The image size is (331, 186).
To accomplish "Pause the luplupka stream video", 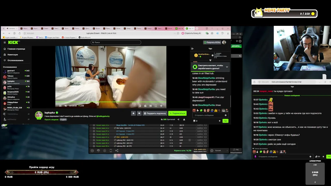I will click(x=60, y=106).
